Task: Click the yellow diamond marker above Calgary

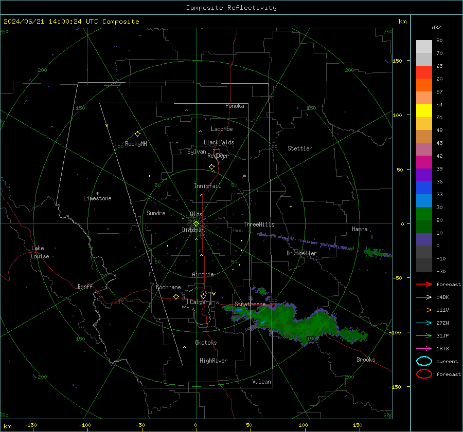Action: point(203,296)
